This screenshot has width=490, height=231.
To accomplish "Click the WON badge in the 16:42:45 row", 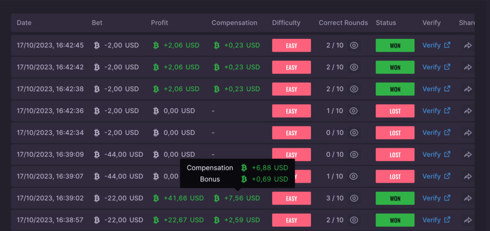I will click(x=395, y=45).
